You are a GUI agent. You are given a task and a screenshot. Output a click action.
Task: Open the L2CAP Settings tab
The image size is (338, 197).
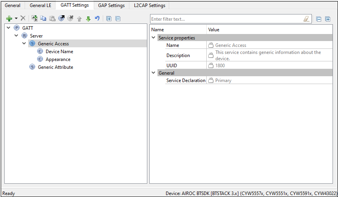[x=149, y=5]
